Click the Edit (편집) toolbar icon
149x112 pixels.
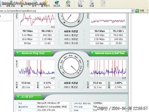103,4
